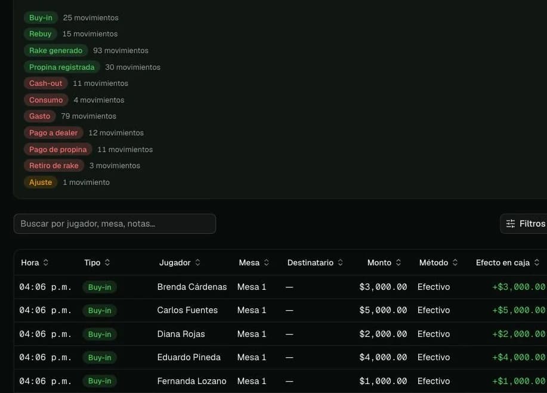
Task: Click Buy-in tag in Eduardo Pineda row
Action: coord(100,357)
